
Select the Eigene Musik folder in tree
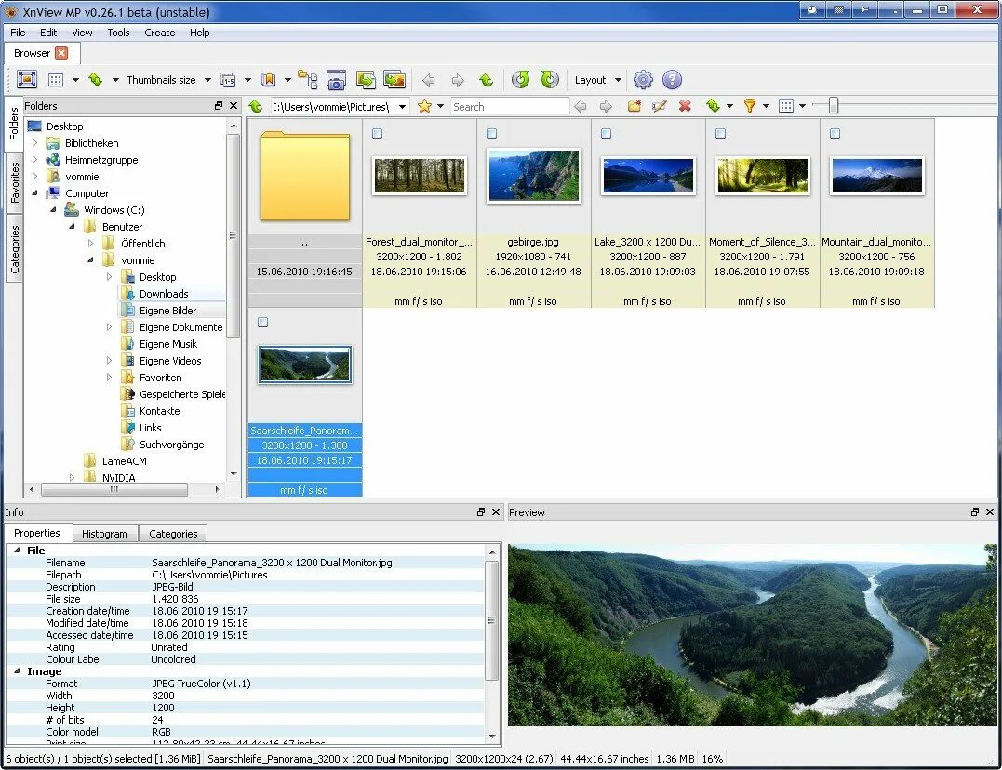(168, 344)
